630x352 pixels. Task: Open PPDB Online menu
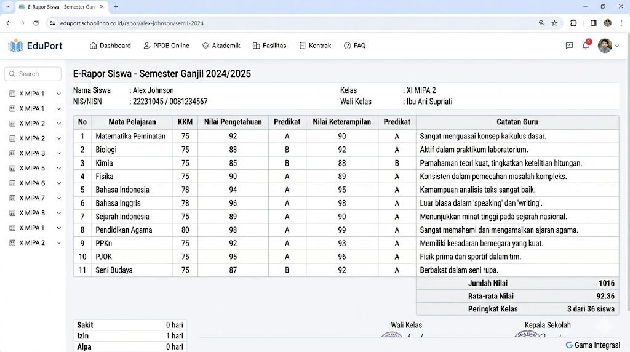coord(166,46)
